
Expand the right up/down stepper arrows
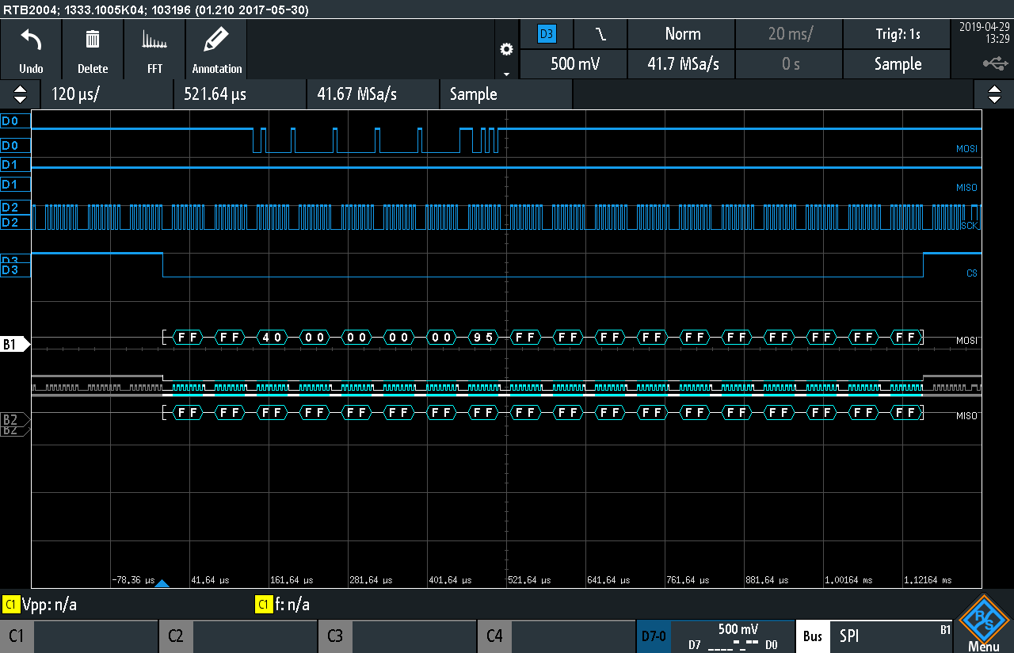click(994, 94)
